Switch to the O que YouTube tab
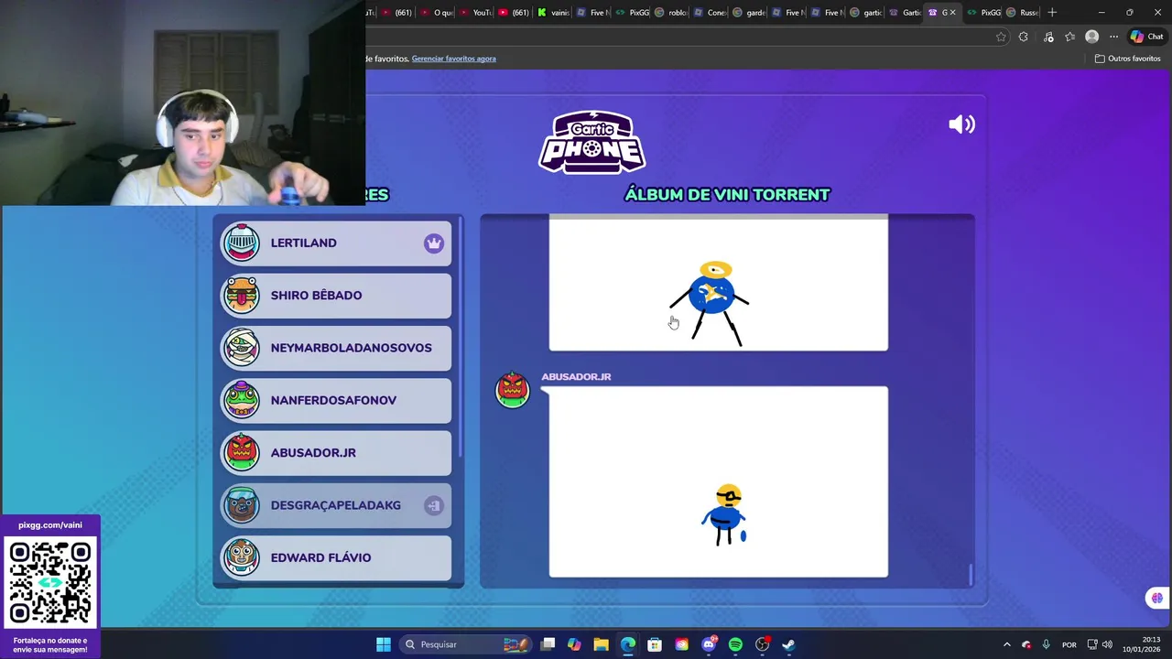 pyautogui.click(x=437, y=13)
